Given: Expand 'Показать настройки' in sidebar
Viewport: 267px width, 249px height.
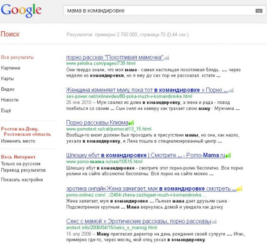Looking at the screenshot, I should (x=22, y=180).
